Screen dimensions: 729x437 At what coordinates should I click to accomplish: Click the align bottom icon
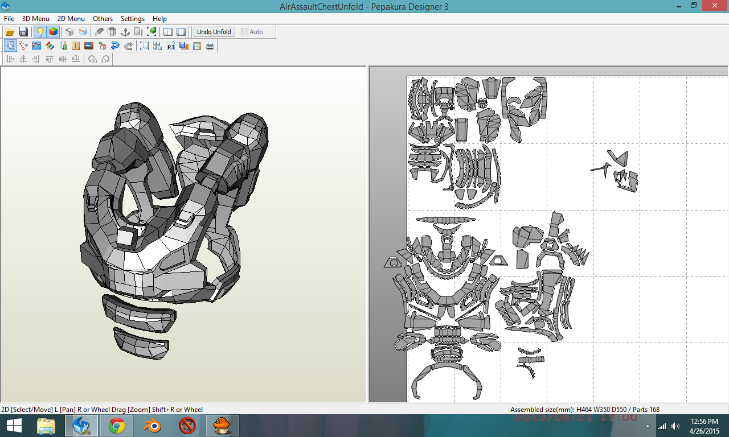(76, 59)
